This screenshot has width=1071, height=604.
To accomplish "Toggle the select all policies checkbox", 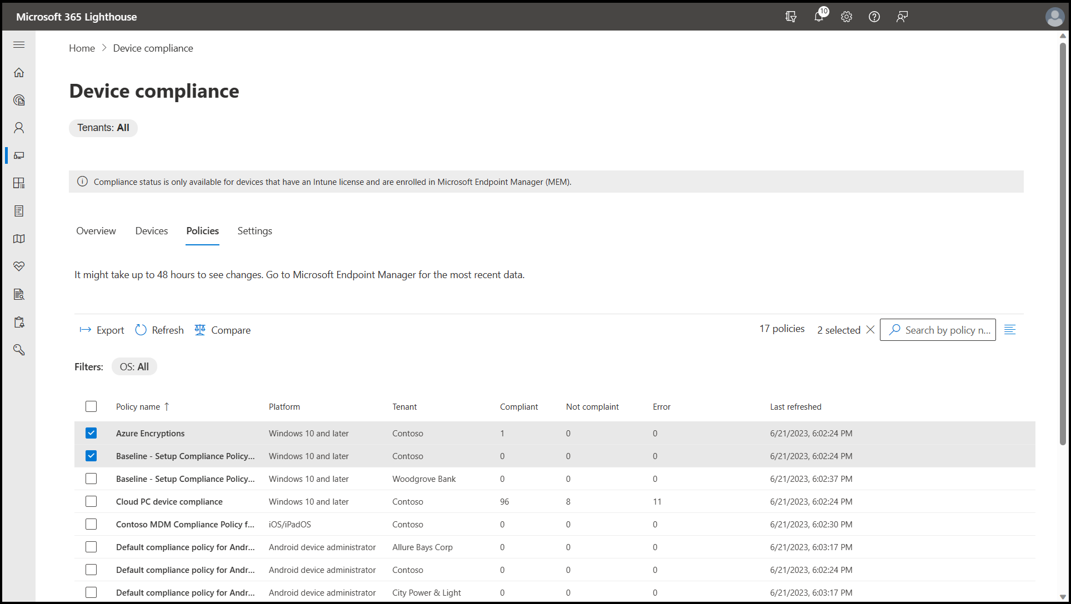I will click(x=91, y=406).
